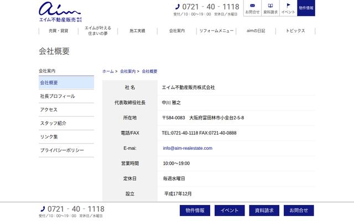
Task: Open the 施工実績 navigation menu
Action: 137,31
